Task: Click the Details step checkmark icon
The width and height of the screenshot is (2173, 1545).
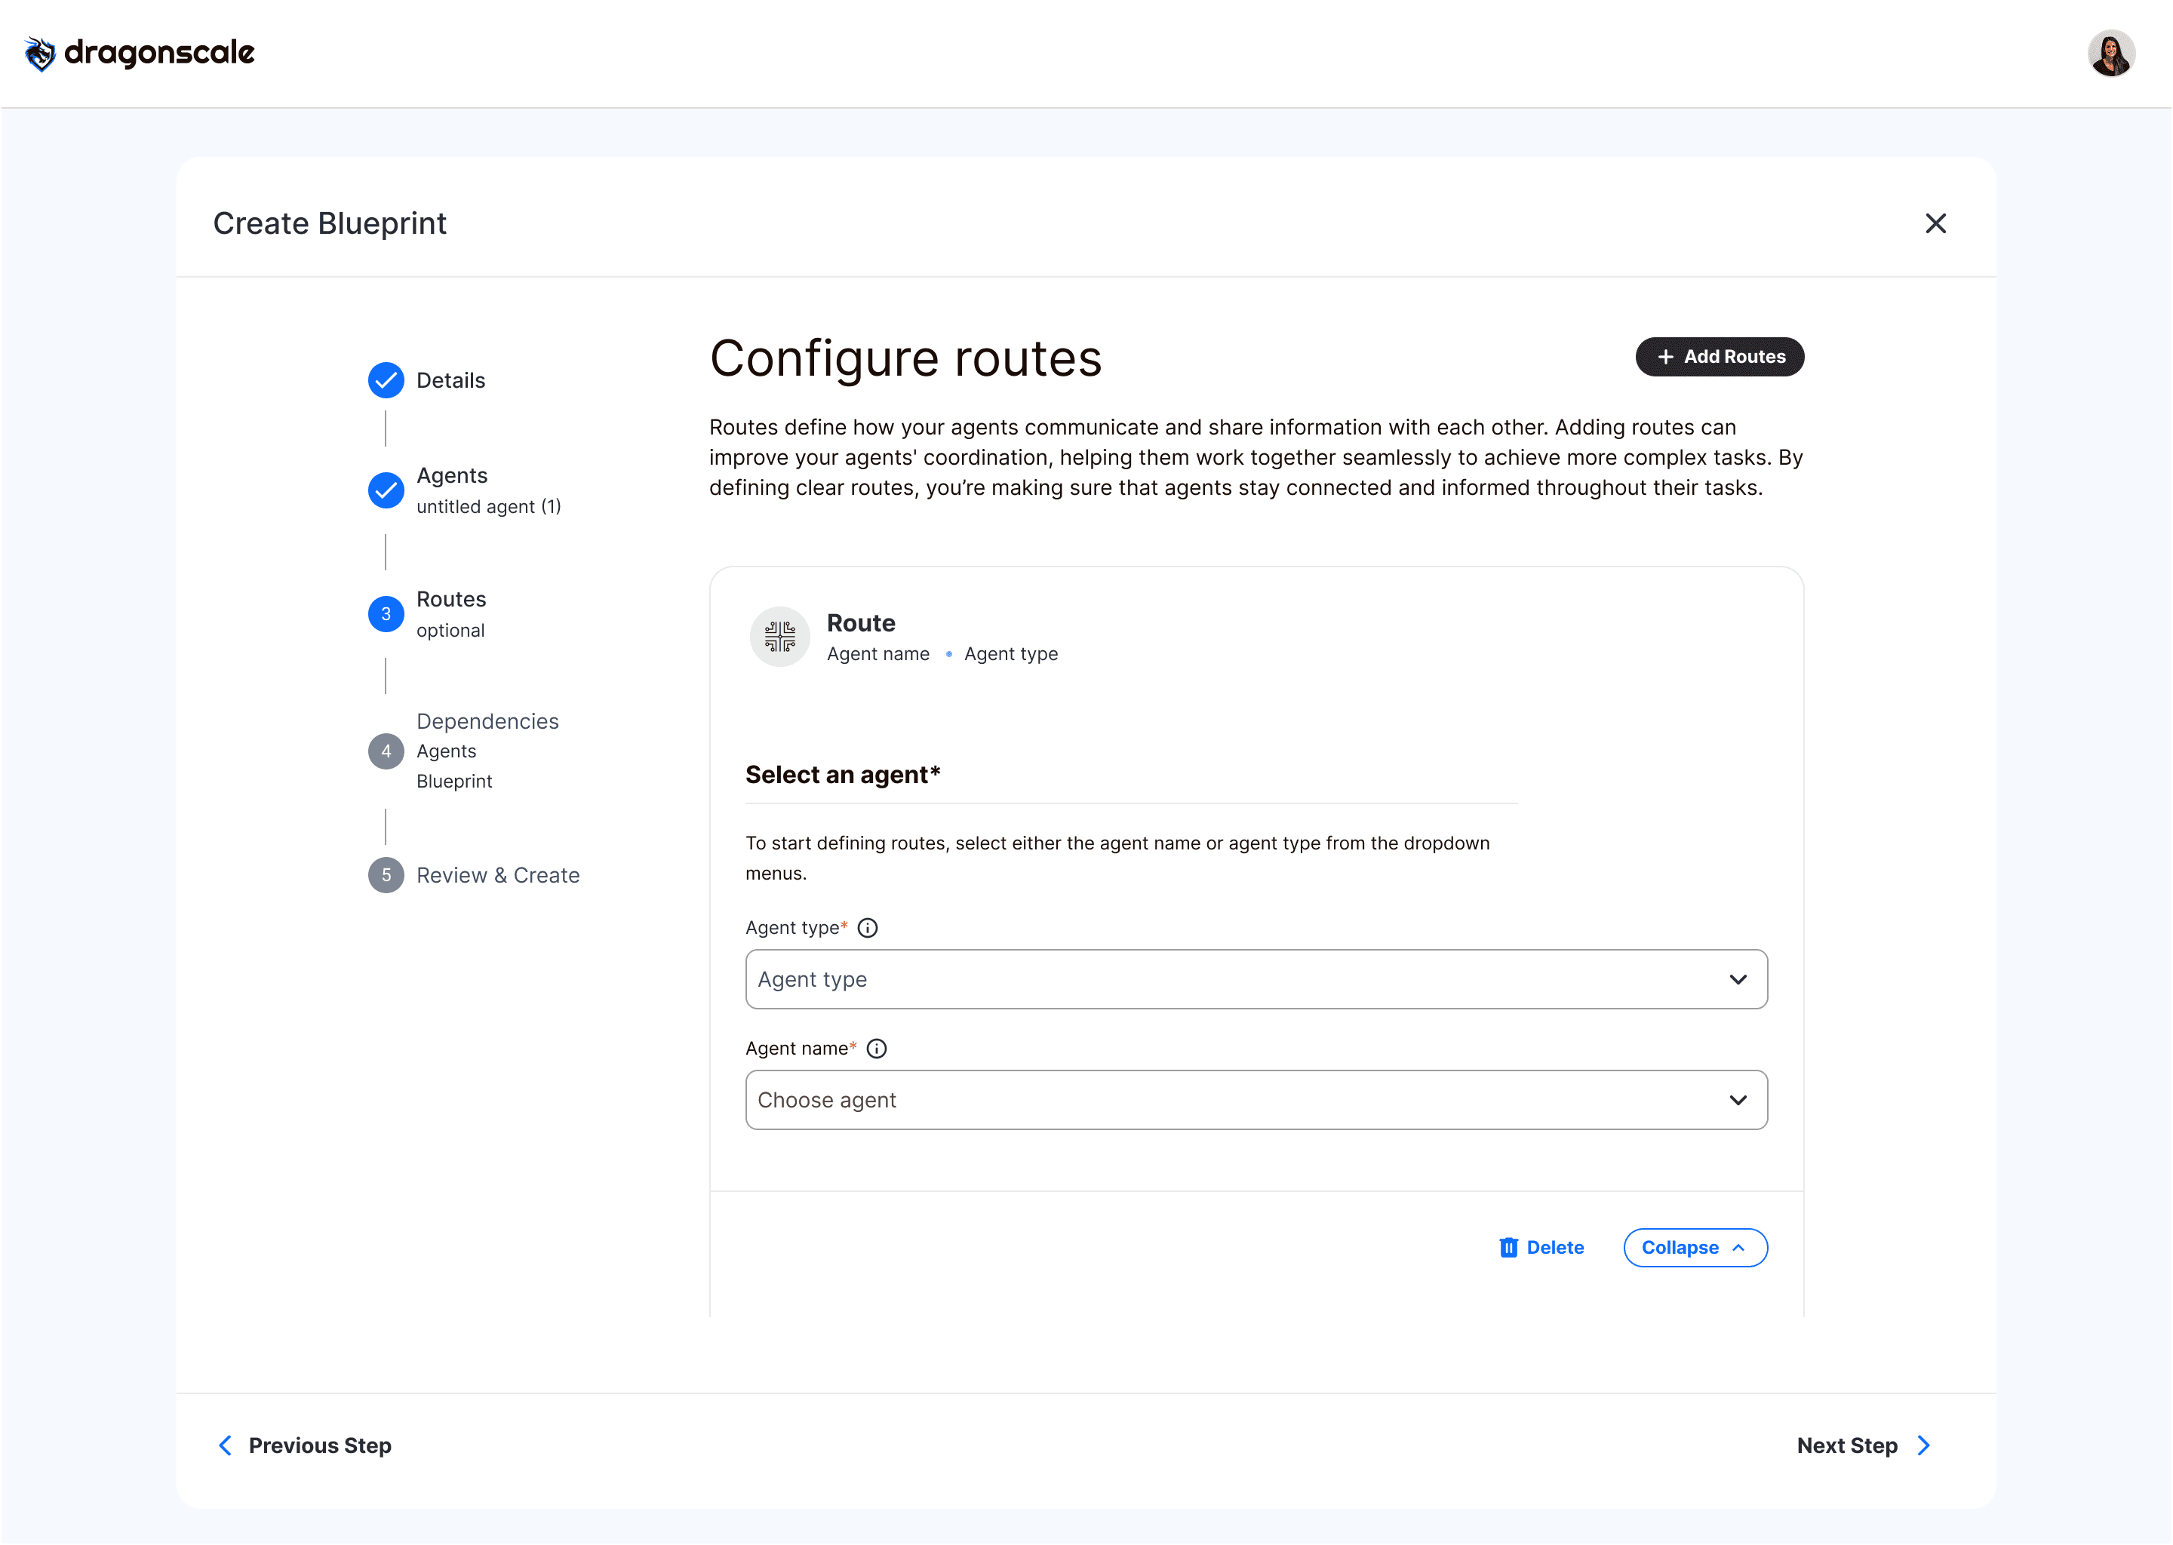Action: tap(386, 380)
